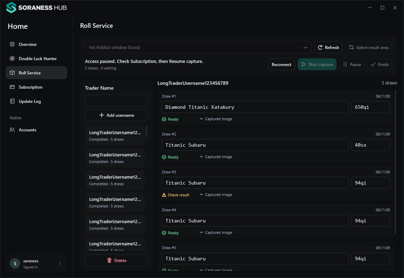Open the Accounts page under Roblox
The image size is (404, 278).
(36, 130)
